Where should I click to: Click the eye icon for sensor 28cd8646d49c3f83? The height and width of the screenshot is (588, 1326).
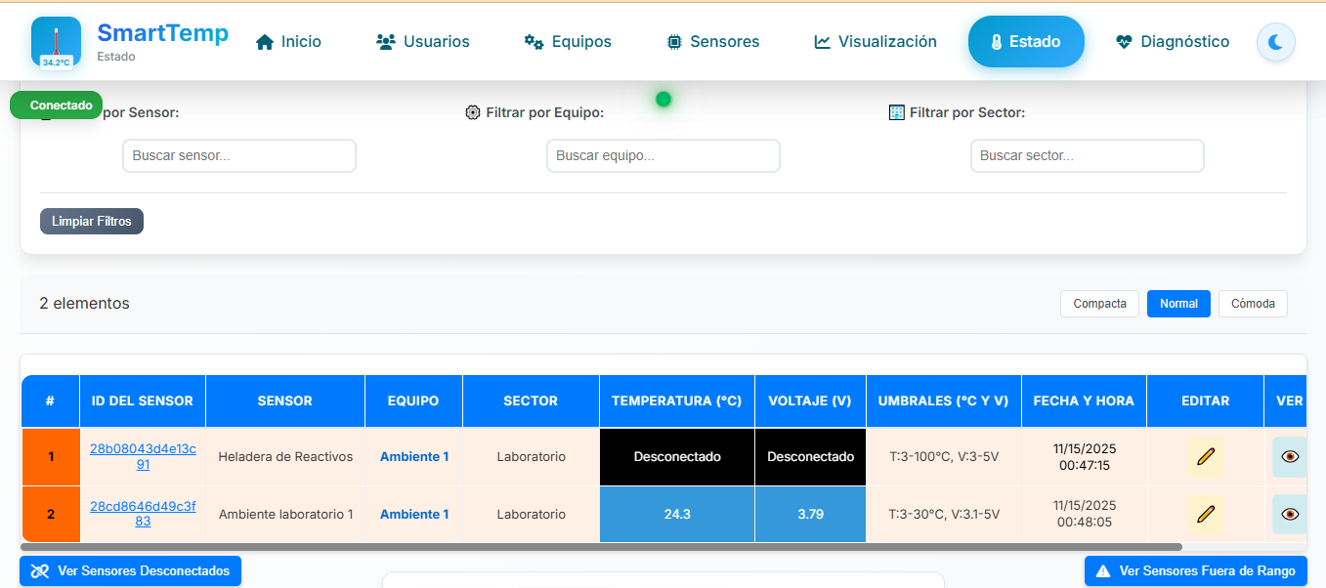(1290, 513)
